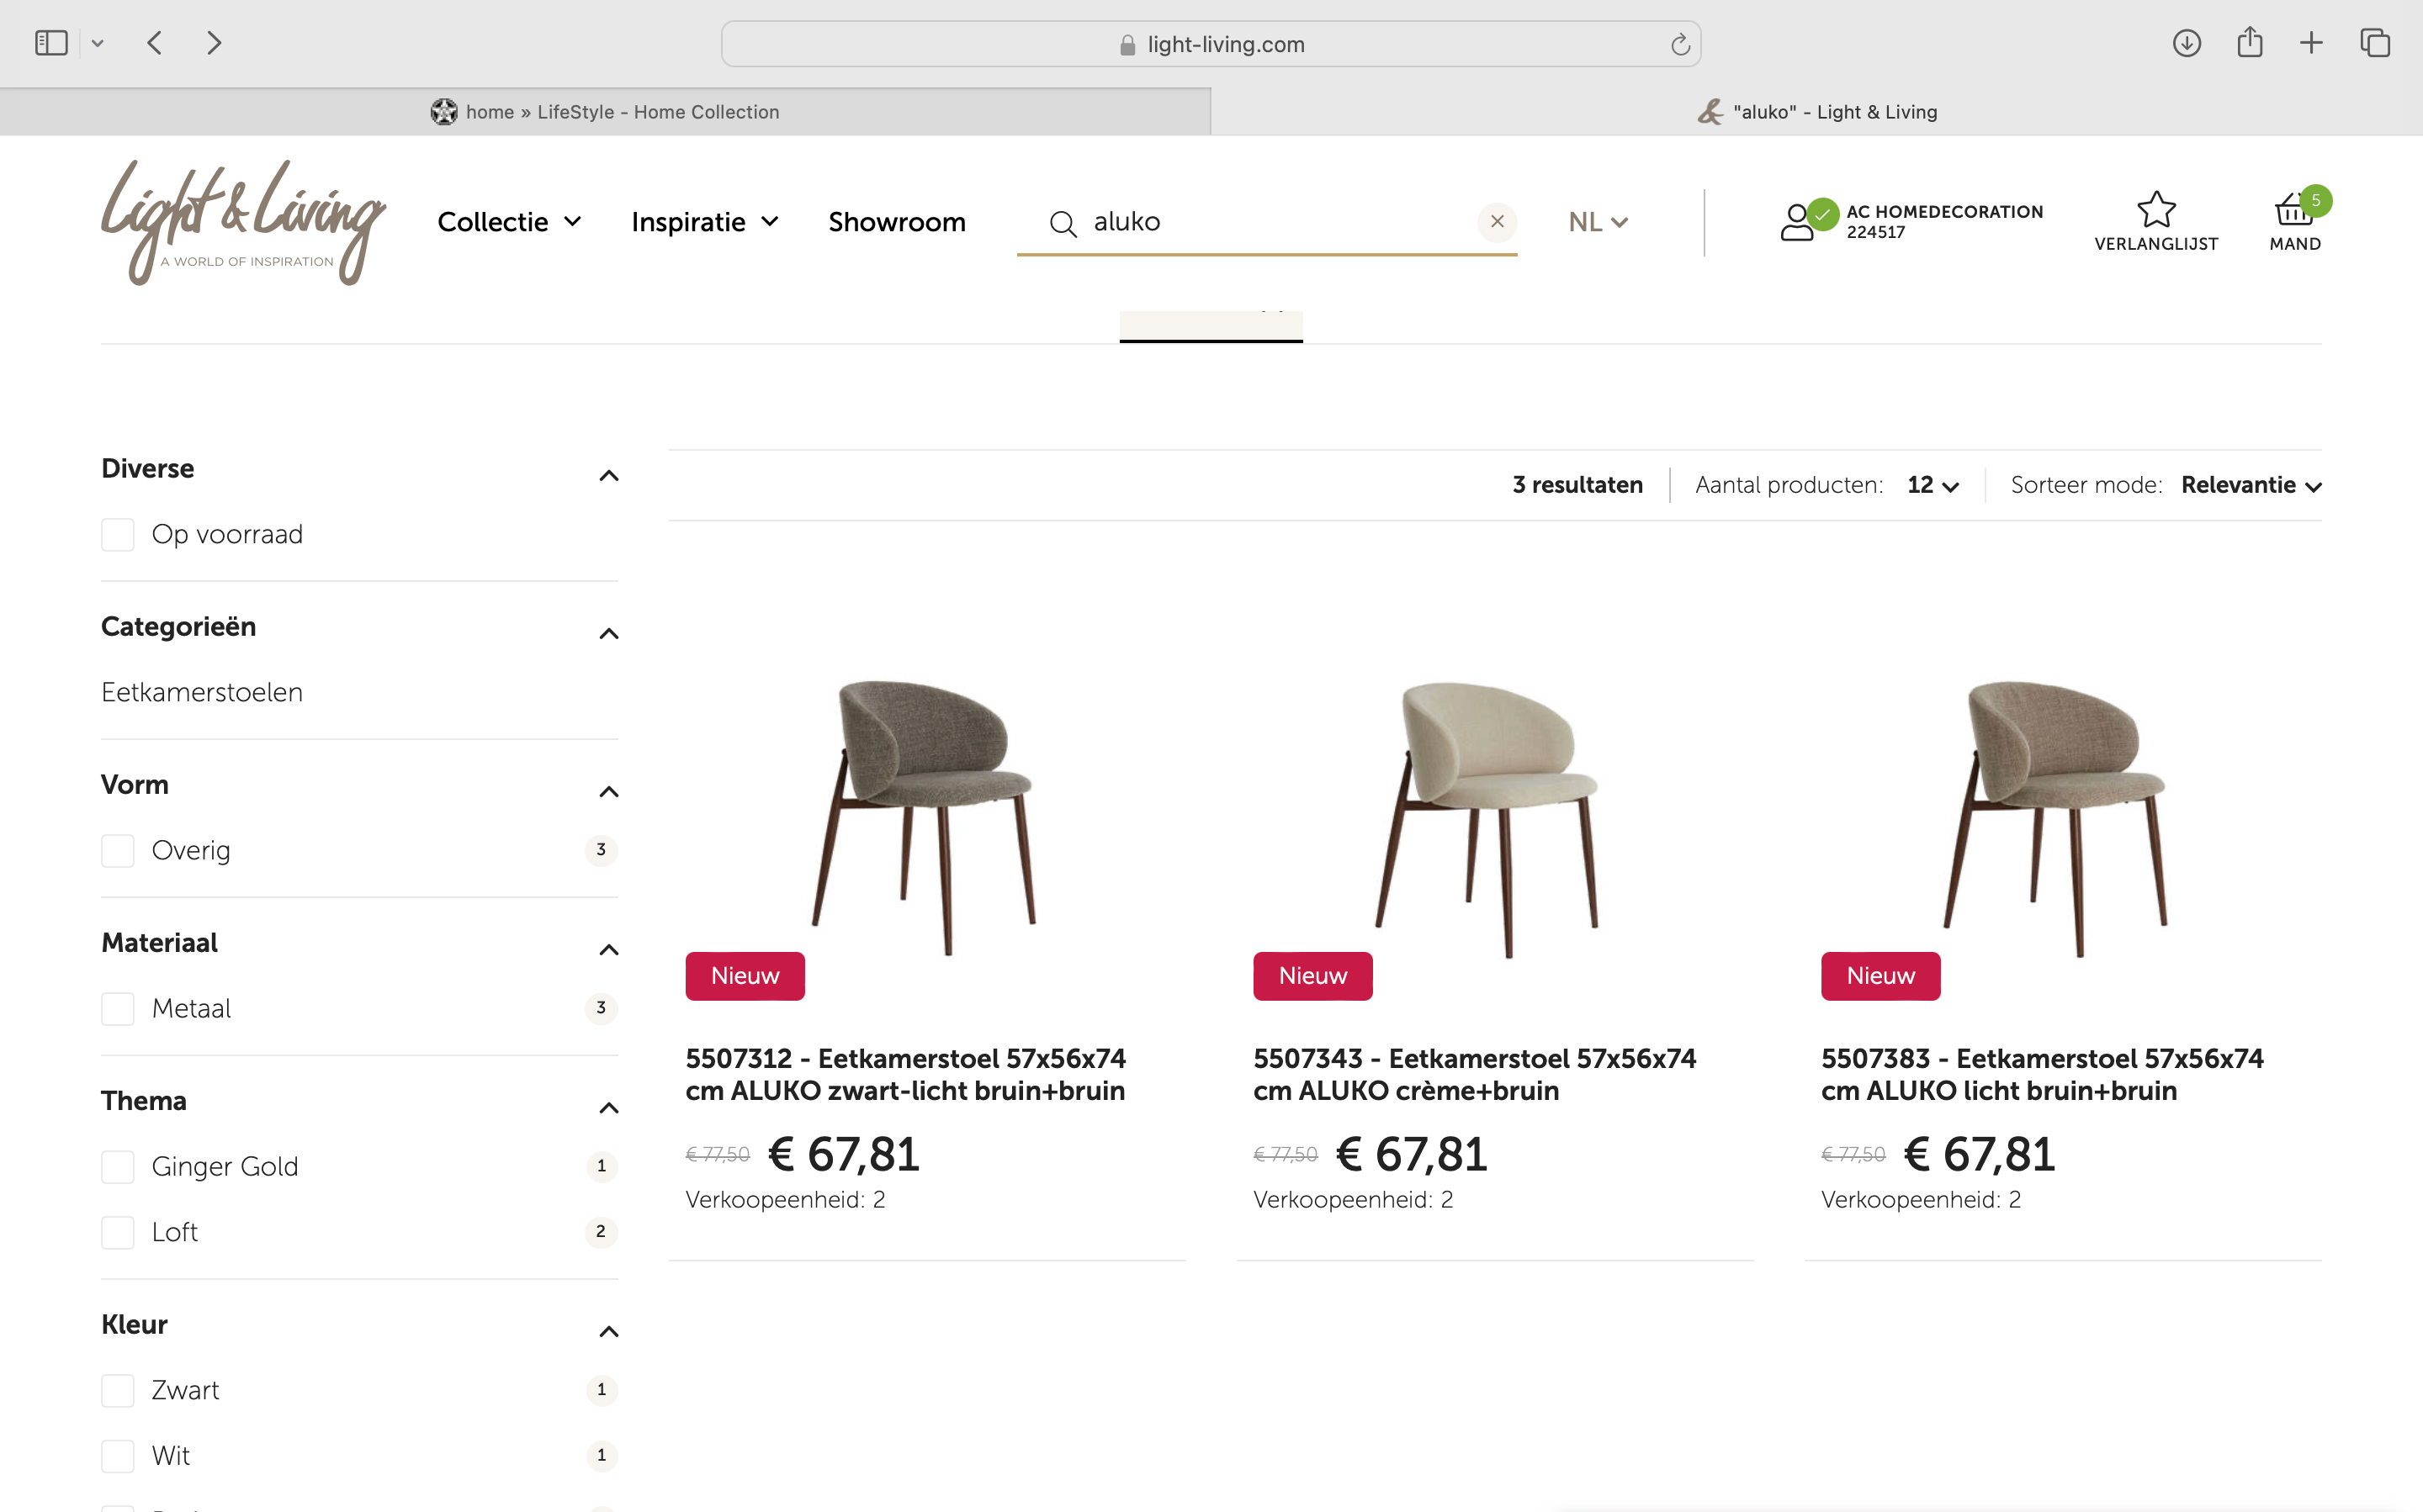This screenshot has height=1512, width=2423.
Task: Click the AC Homedecoration account icon
Action: point(1799,221)
